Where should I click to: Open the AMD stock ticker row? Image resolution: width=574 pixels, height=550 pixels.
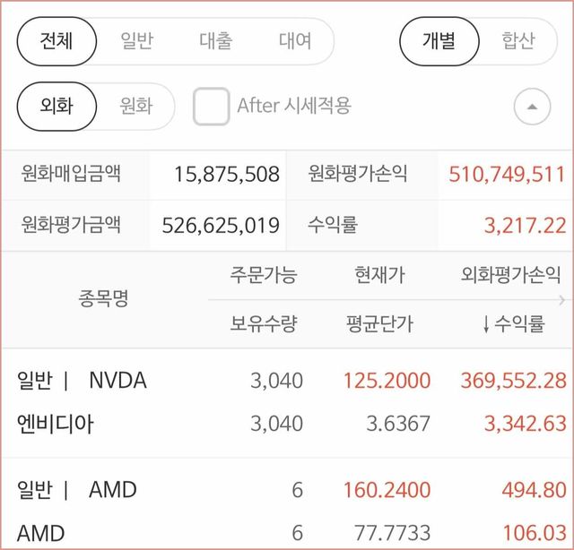tap(112, 490)
